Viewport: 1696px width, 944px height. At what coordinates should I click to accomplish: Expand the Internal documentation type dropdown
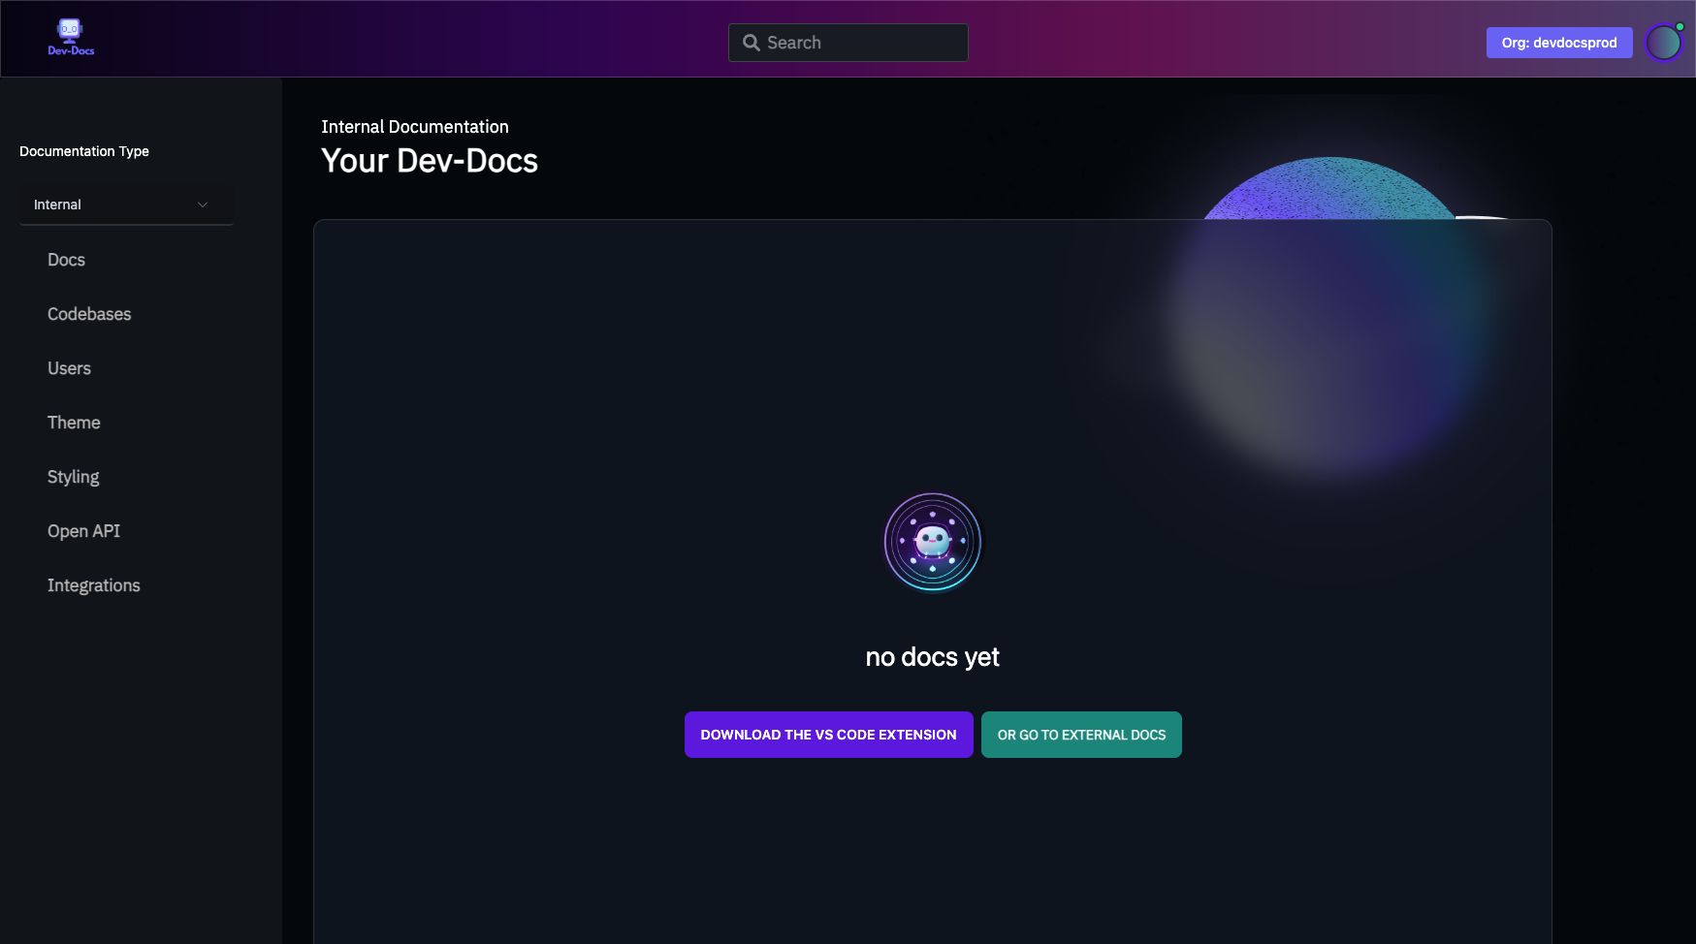(x=126, y=205)
